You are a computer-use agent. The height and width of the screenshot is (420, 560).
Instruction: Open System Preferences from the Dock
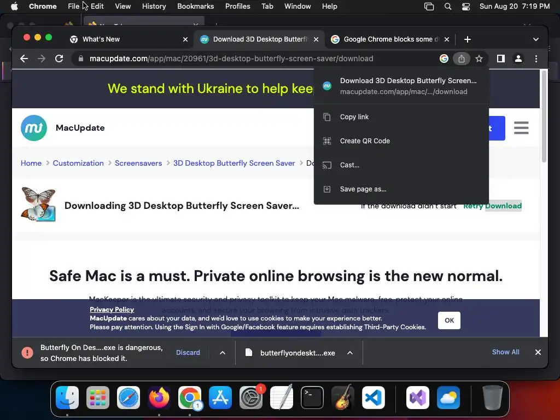tap(251, 398)
